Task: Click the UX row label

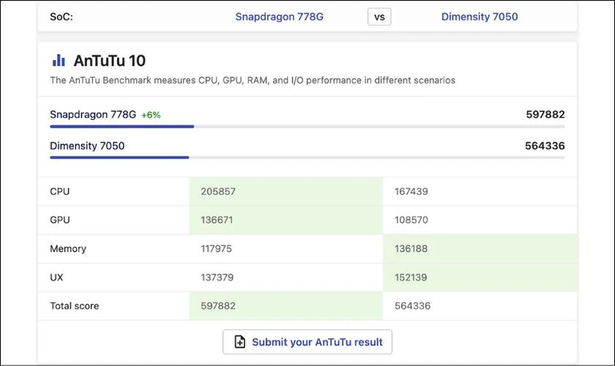Action: pos(56,278)
